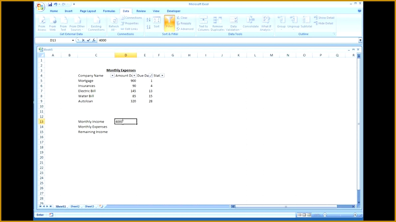Open Existing Connections
The height and width of the screenshot is (222, 396).
pyautogui.click(x=96, y=24)
